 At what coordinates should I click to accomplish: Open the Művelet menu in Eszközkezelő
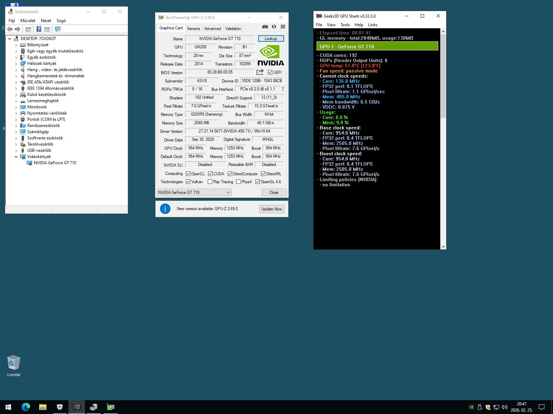[28, 21]
